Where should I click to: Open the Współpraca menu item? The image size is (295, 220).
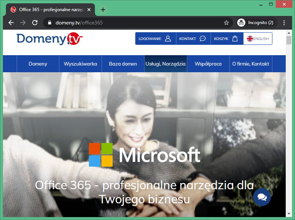(x=208, y=64)
